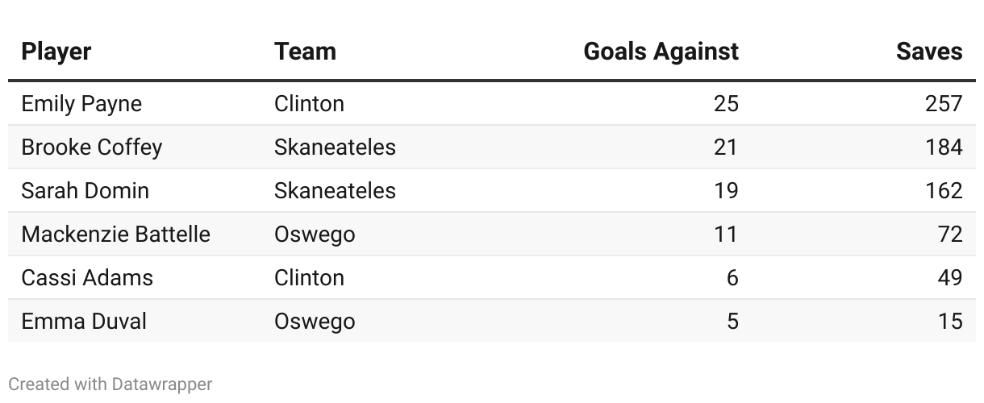Click the goals against value 19

click(x=726, y=191)
